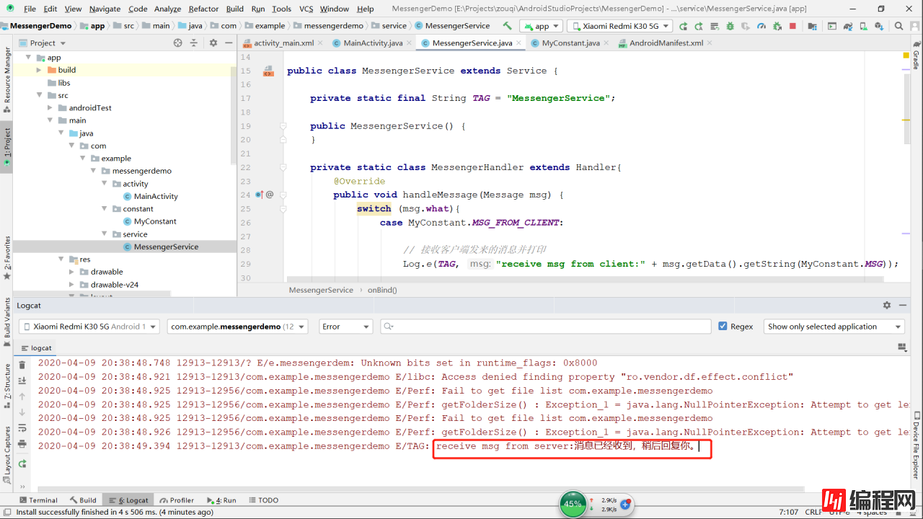
Task: Click the locate-in-project target icon
Action: coord(178,43)
